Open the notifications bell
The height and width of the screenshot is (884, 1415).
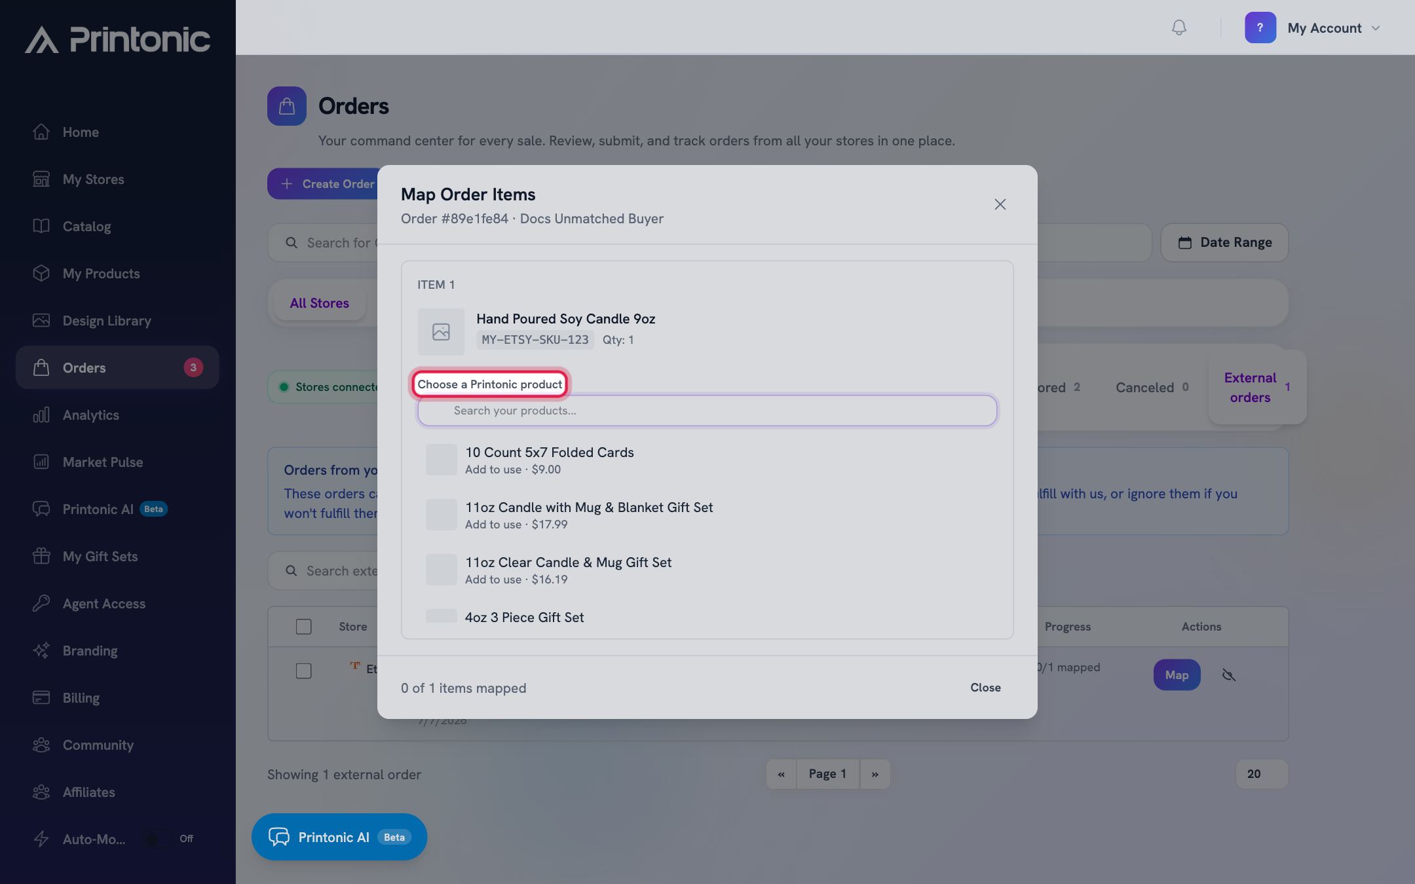click(1179, 28)
